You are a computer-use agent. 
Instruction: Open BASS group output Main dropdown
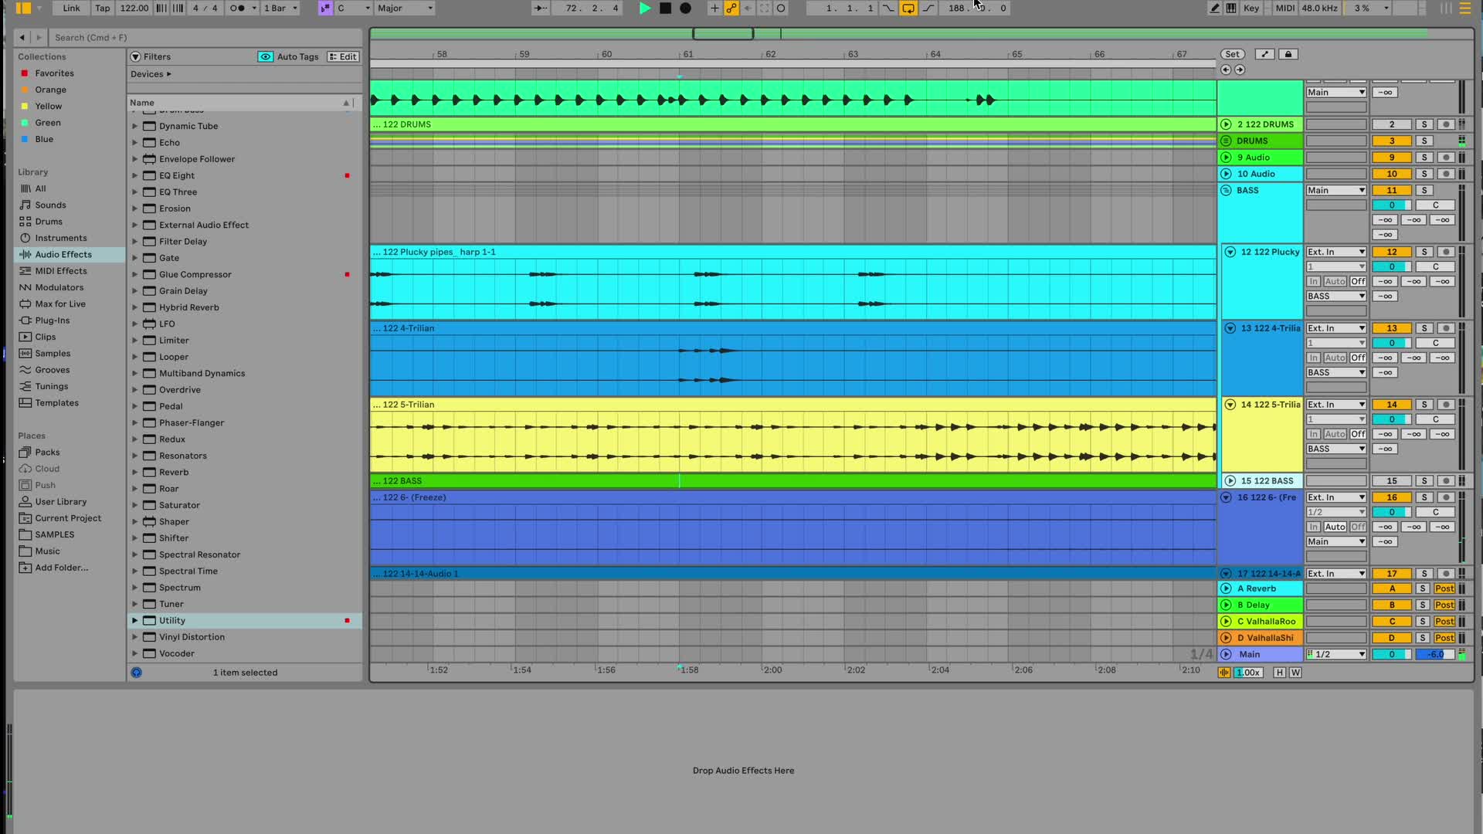1335,191
